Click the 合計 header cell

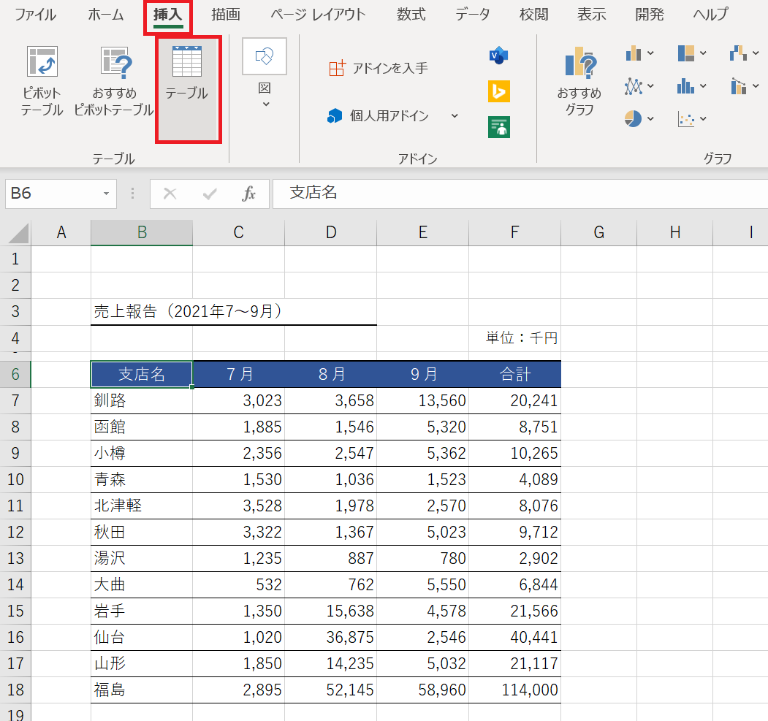[514, 375]
